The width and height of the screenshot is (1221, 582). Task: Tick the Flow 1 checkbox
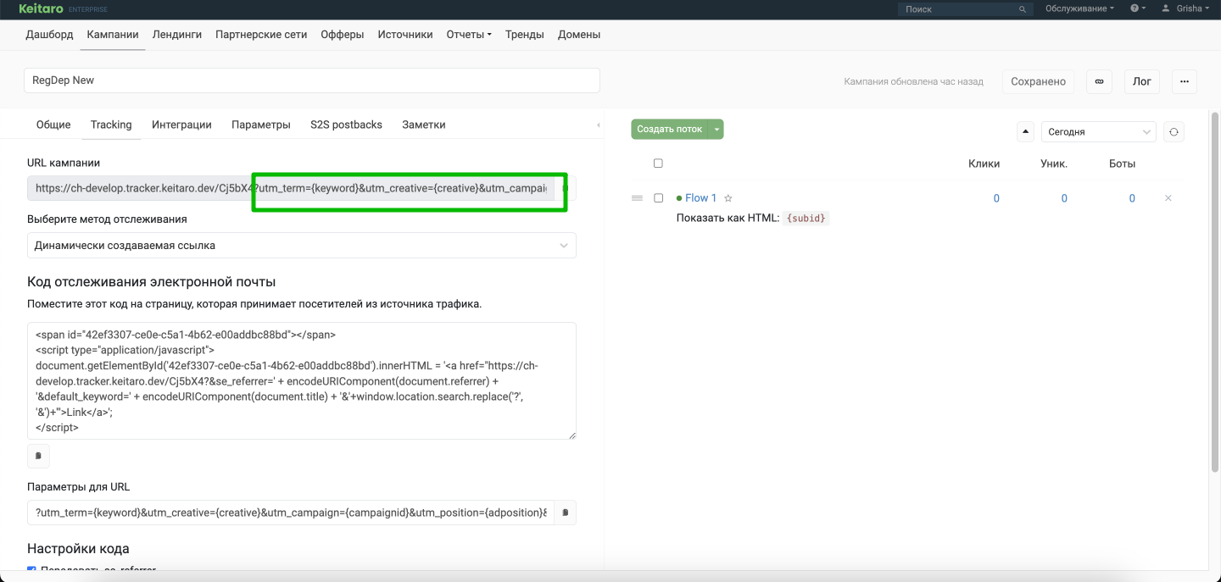pos(658,198)
